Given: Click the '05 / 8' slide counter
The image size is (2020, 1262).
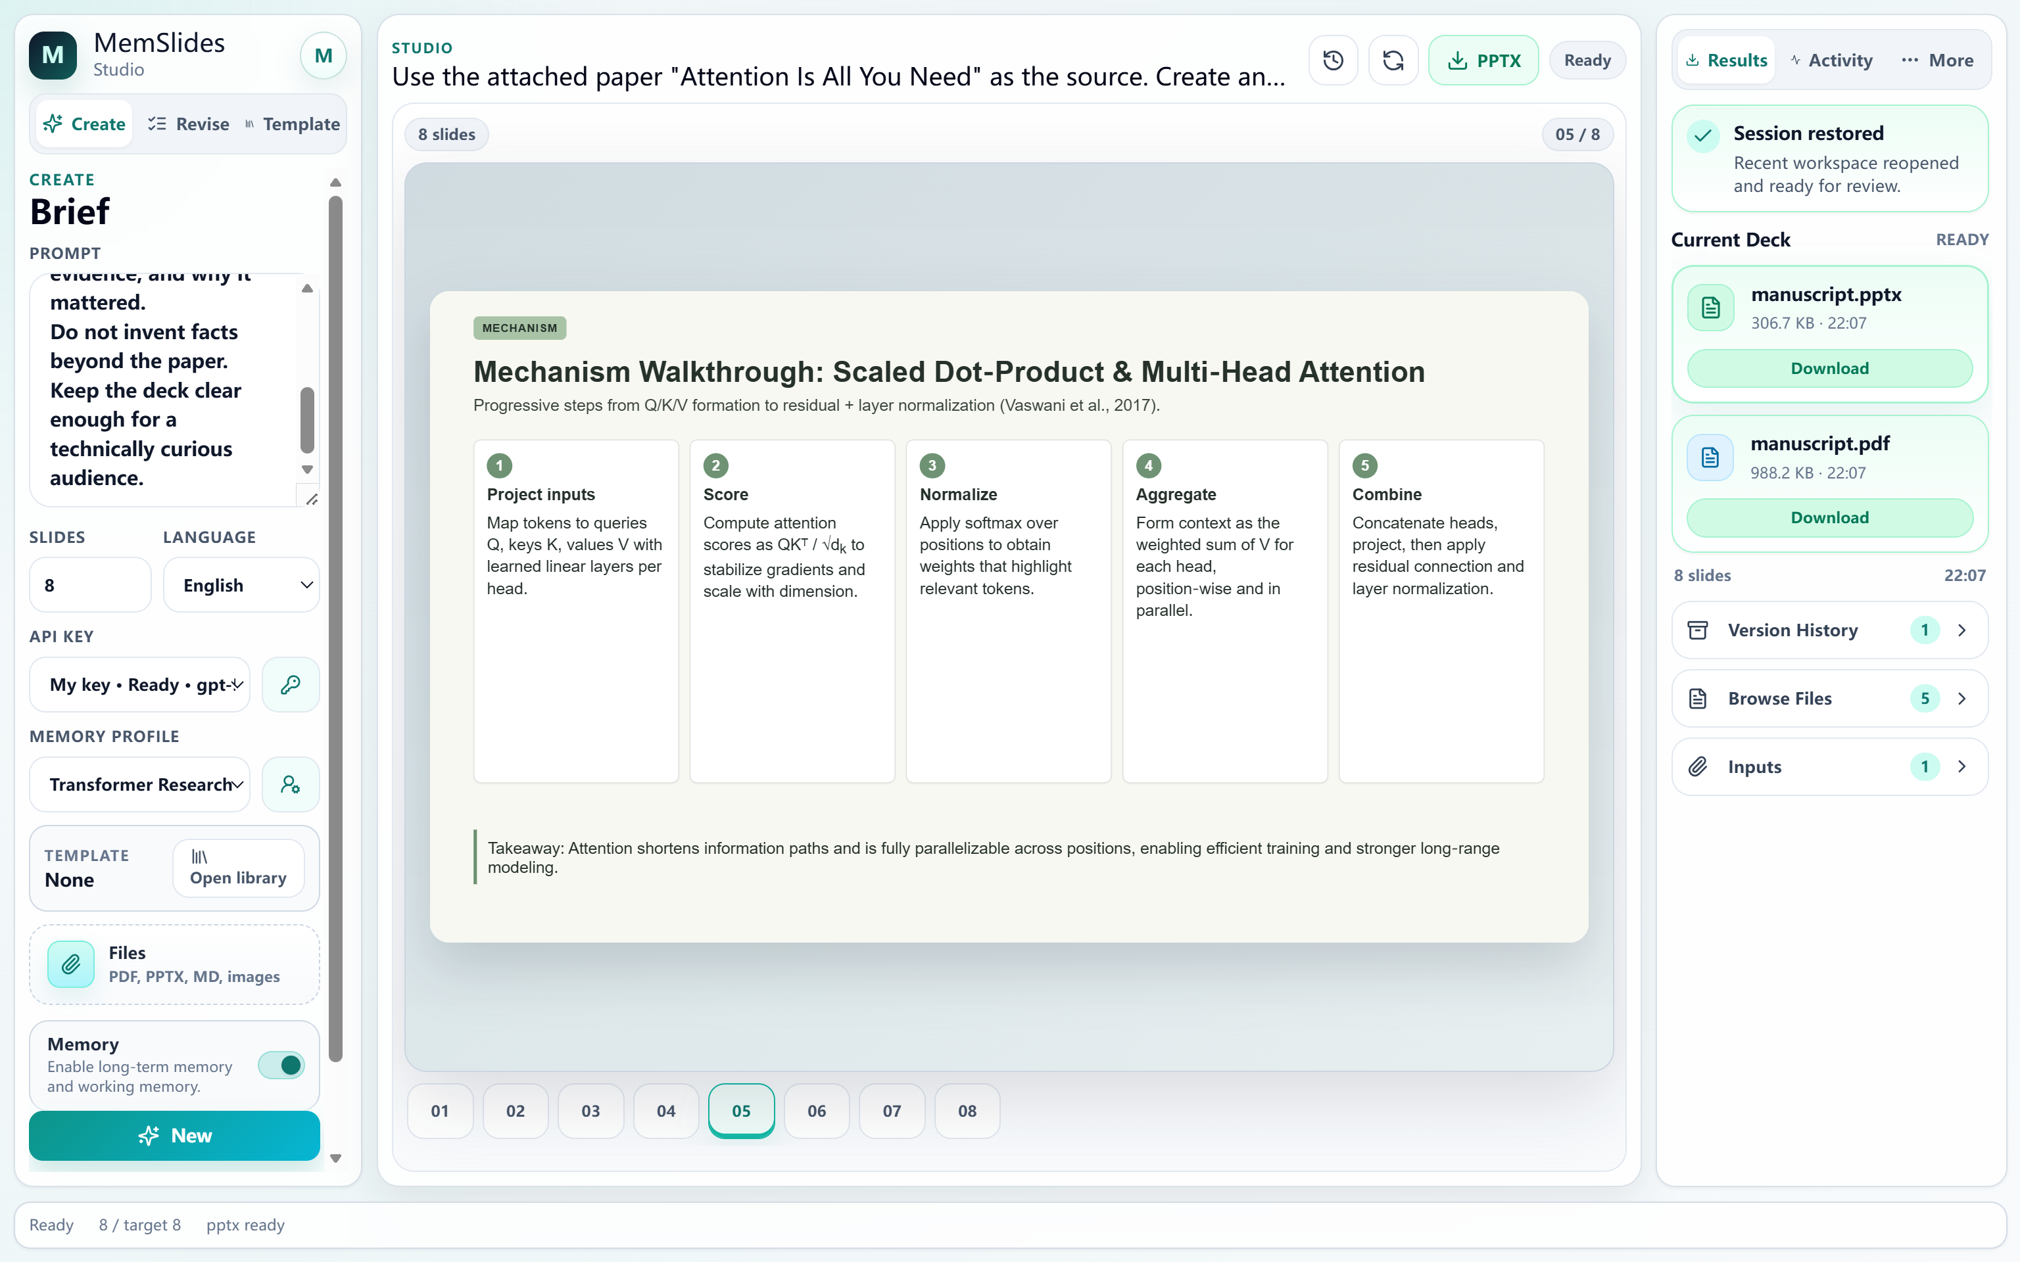Looking at the screenshot, I should point(1577,134).
